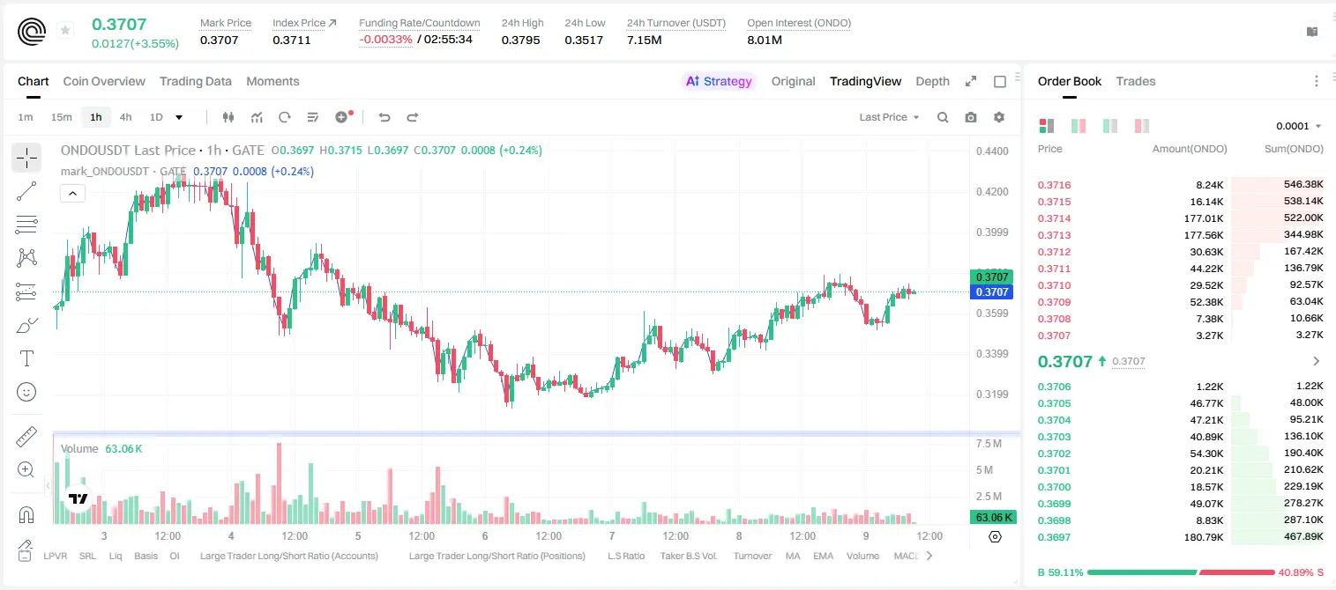Open the Last Price type dropdown
This screenshot has width=1336, height=590.
tap(889, 117)
